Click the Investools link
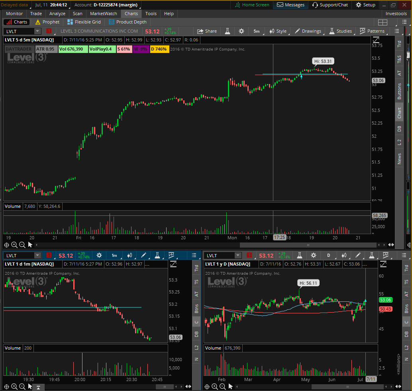Image resolution: width=412 pixels, height=391 pixels. [396, 14]
